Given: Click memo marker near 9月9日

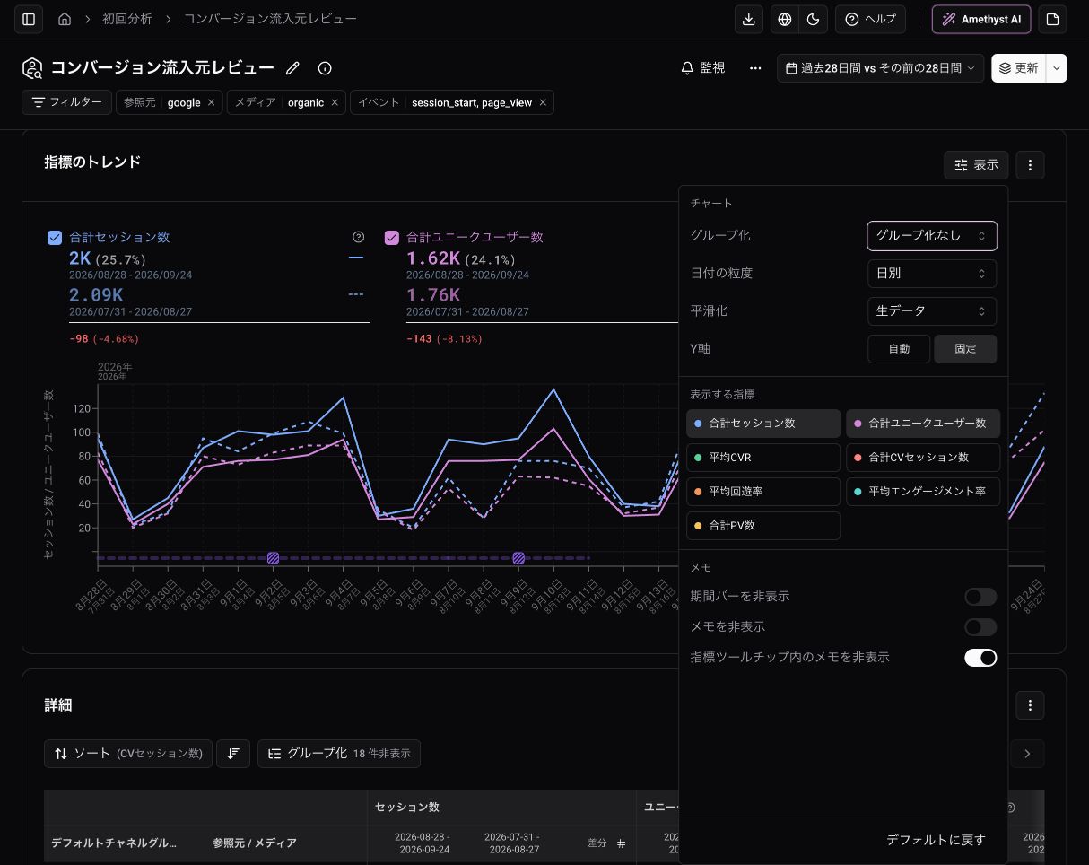Looking at the screenshot, I should coord(518,558).
